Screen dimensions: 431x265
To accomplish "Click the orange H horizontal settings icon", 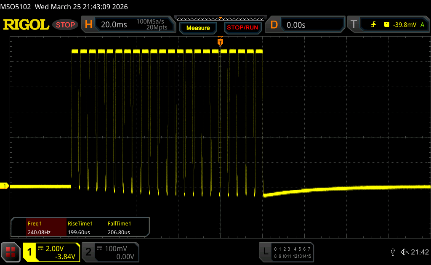I will coord(88,25).
